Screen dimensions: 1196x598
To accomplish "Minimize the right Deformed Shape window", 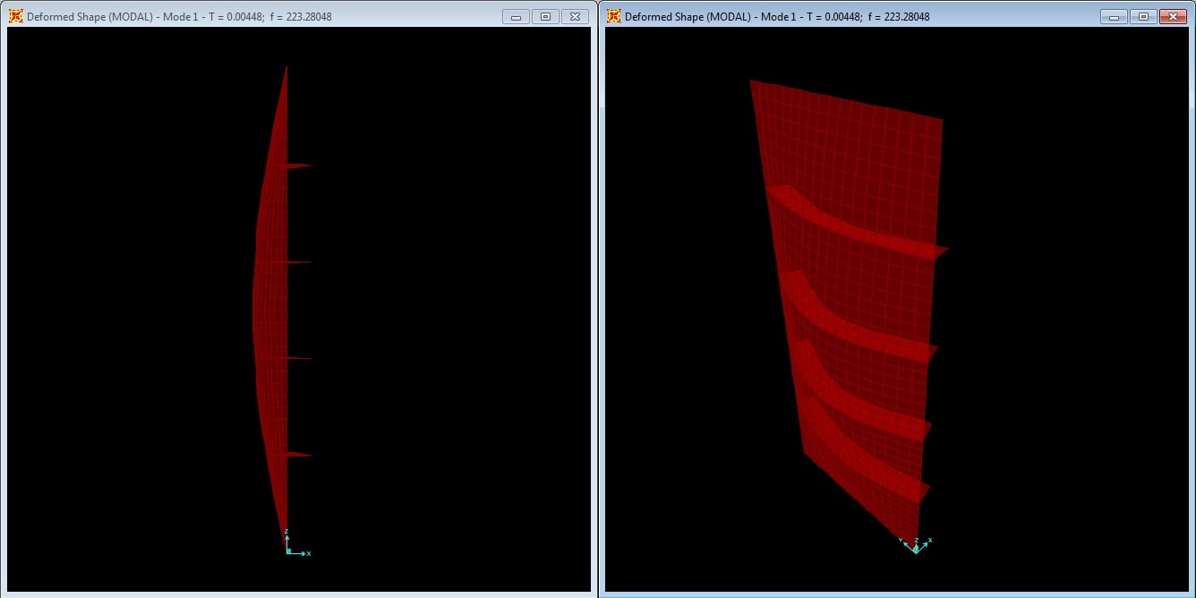I will tap(1114, 16).
